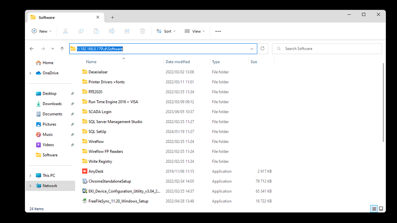Image resolution: width=397 pixels, height=223 pixels.
Task: Click the Rename icon in toolbar
Action: pos(112,31)
